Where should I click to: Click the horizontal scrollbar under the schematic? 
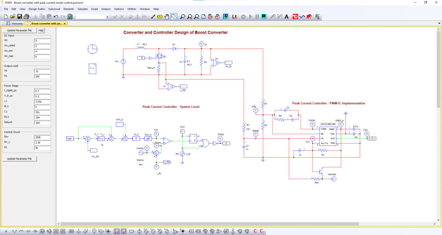pos(209,224)
